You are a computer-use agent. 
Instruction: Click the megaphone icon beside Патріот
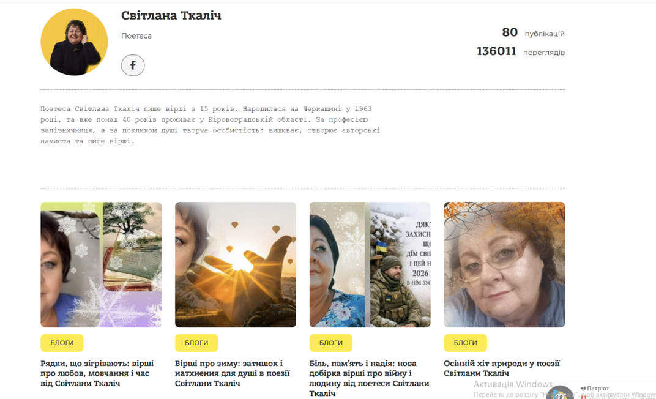pos(583,389)
